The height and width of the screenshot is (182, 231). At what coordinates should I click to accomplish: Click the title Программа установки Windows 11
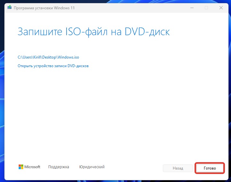[44, 8]
